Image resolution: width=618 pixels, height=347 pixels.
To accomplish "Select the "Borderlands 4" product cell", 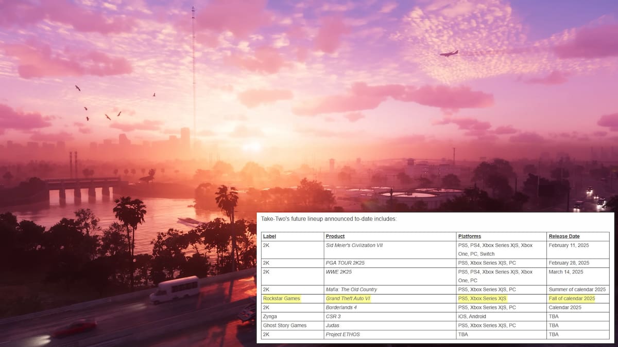I will coord(342,307).
